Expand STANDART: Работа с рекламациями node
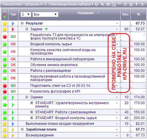147x139 pixels. click(32, 112)
